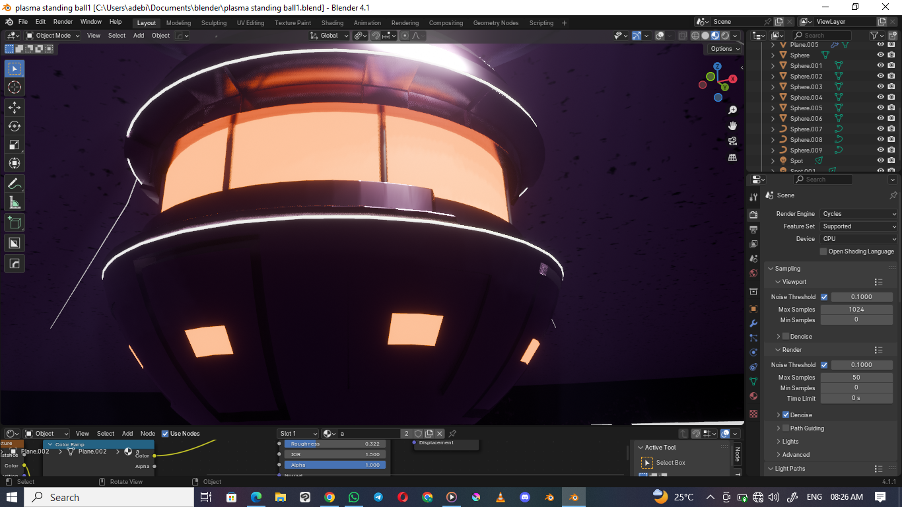Expand the Lights subpanel
902x507 pixels.
tap(790, 442)
